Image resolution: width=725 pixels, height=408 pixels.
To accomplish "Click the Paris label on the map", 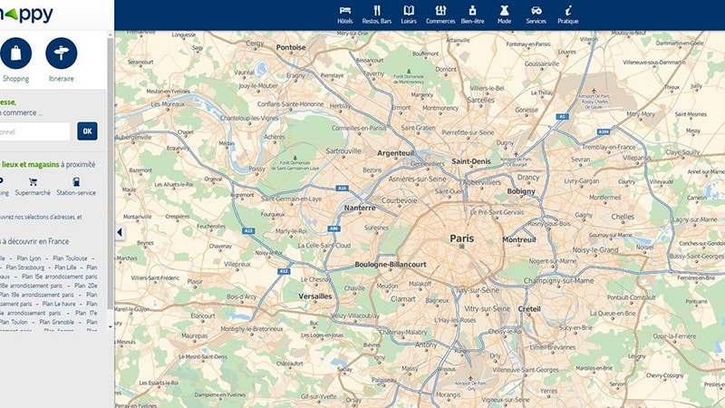I will [462, 238].
